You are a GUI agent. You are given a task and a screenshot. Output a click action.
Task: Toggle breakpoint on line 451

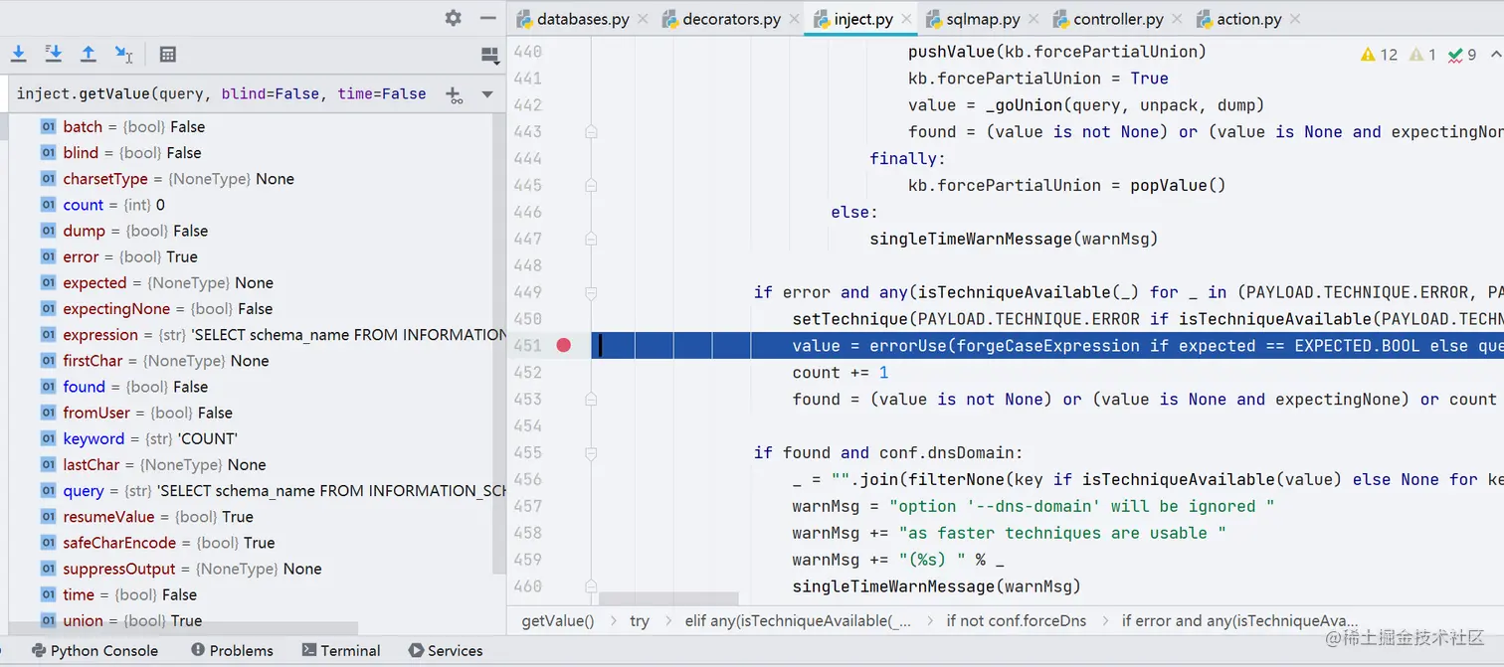point(564,346)
